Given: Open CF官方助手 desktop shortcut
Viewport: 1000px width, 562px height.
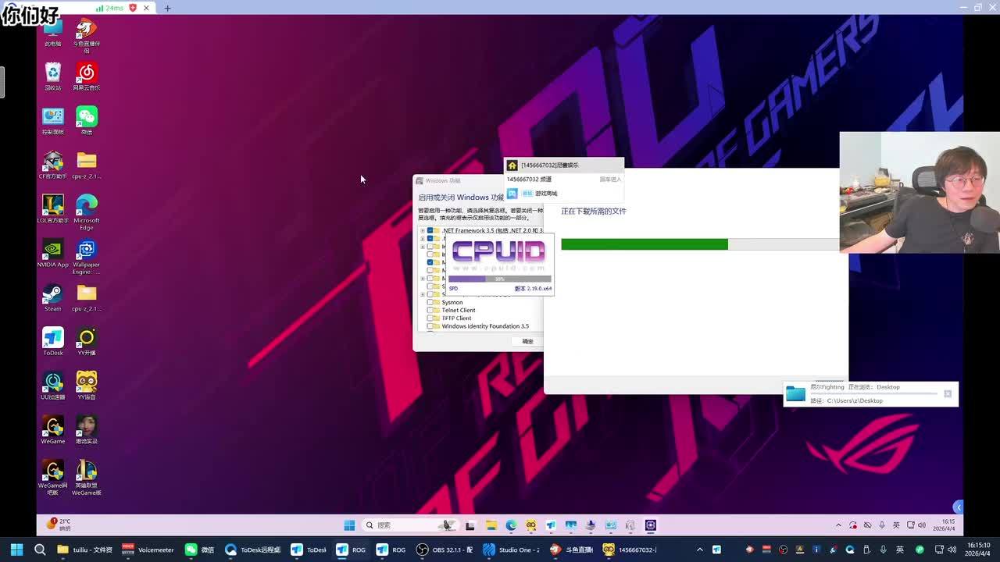Looking at the screenshot, I should pyautogui.click(x=52, y=165).
